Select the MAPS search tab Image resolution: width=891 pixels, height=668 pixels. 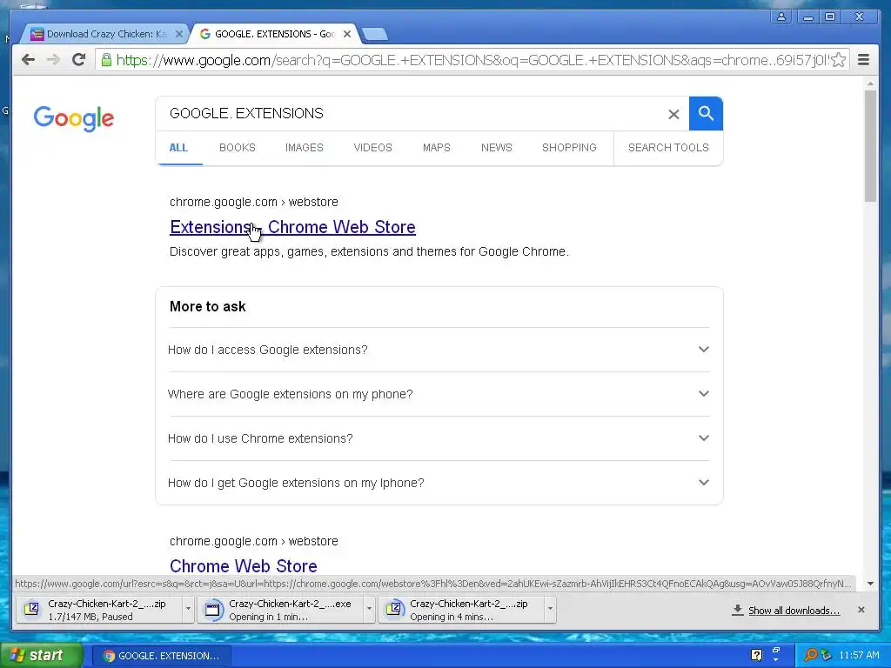pyautogui.click(x=437, y=148)
